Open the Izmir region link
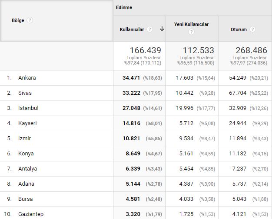Image resolution: width=272 pixels, height=219 pixels. tap(24, 138)
